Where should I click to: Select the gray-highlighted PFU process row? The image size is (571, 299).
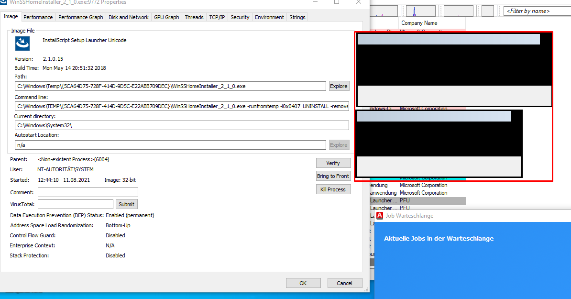click(x=417, y=200)
